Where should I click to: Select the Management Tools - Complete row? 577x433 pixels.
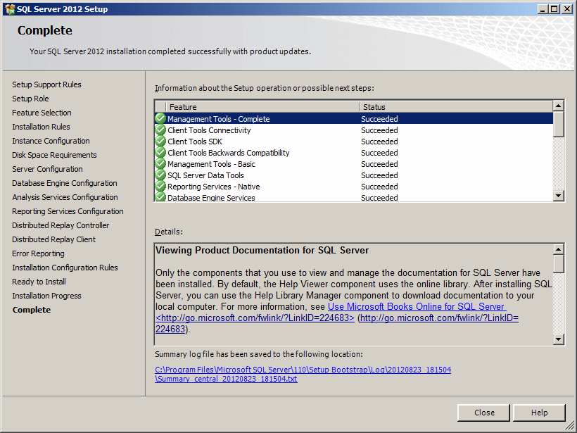click(x=354, y=118)
